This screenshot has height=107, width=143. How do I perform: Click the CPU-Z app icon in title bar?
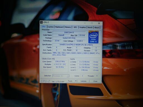click(x=41, y=22)
